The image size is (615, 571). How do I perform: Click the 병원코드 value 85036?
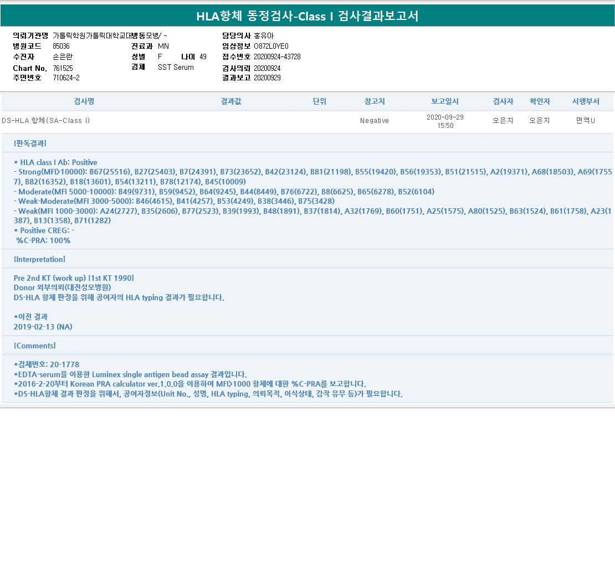[61, 47]
